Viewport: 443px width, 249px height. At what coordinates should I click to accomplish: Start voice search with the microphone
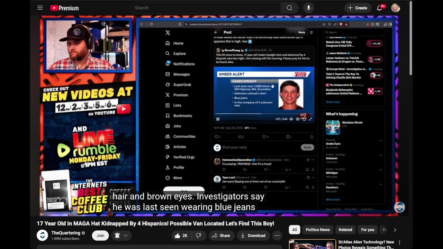(309, 8)
